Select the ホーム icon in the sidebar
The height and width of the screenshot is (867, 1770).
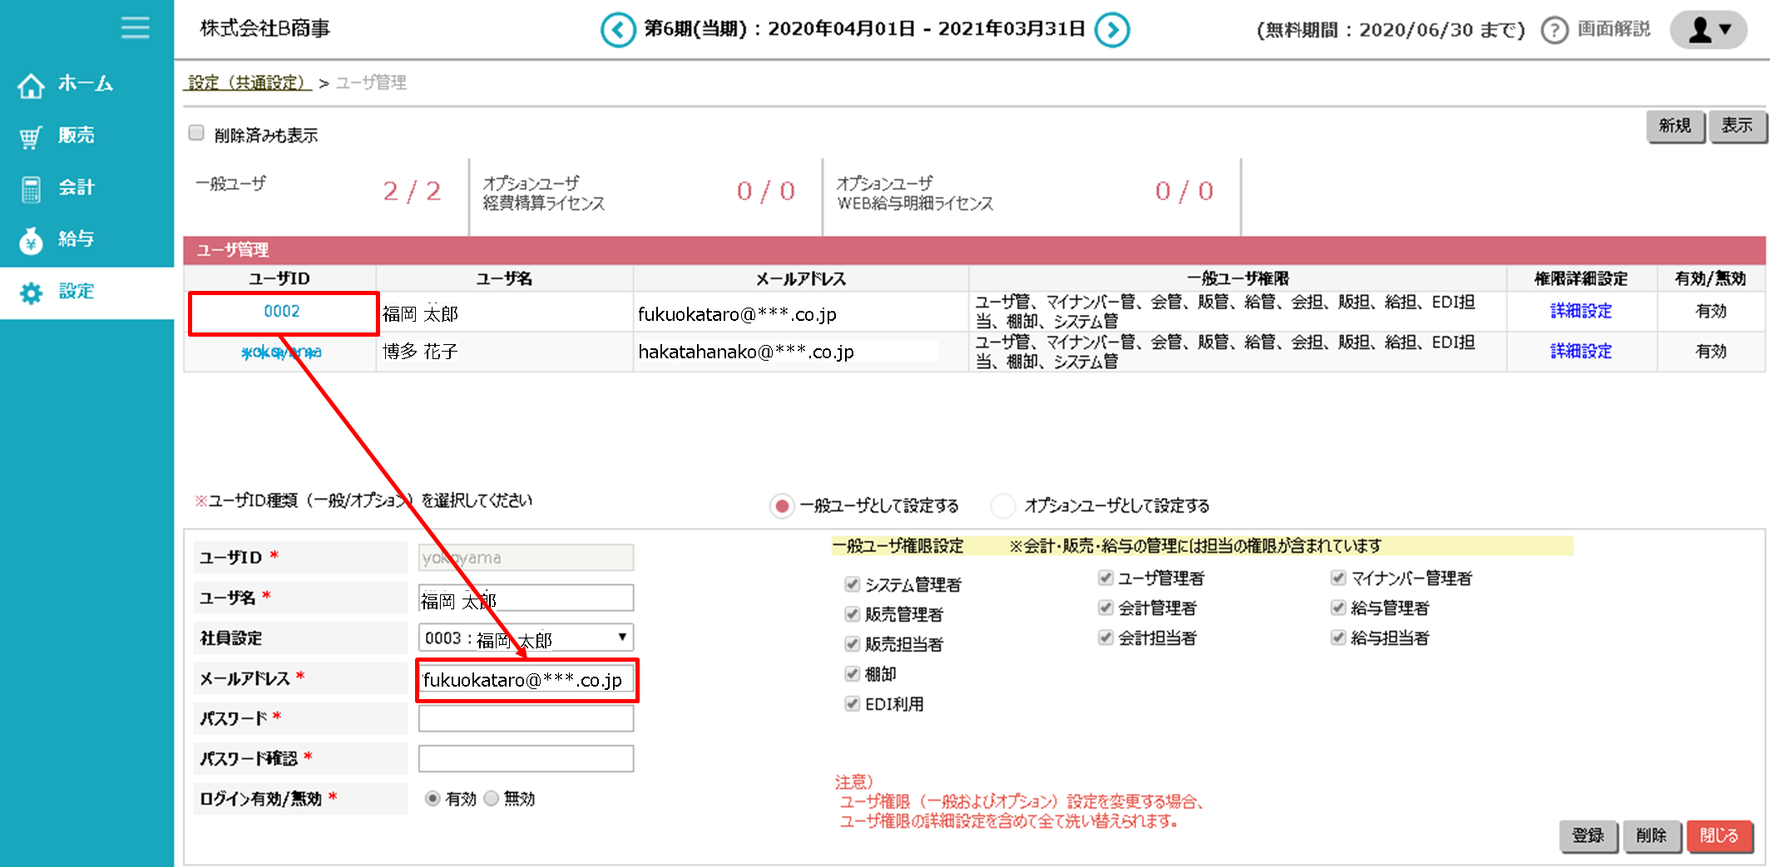click(31, 84)
